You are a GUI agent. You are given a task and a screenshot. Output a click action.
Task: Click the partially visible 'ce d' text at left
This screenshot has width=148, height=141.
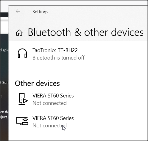tap(4, 112)
